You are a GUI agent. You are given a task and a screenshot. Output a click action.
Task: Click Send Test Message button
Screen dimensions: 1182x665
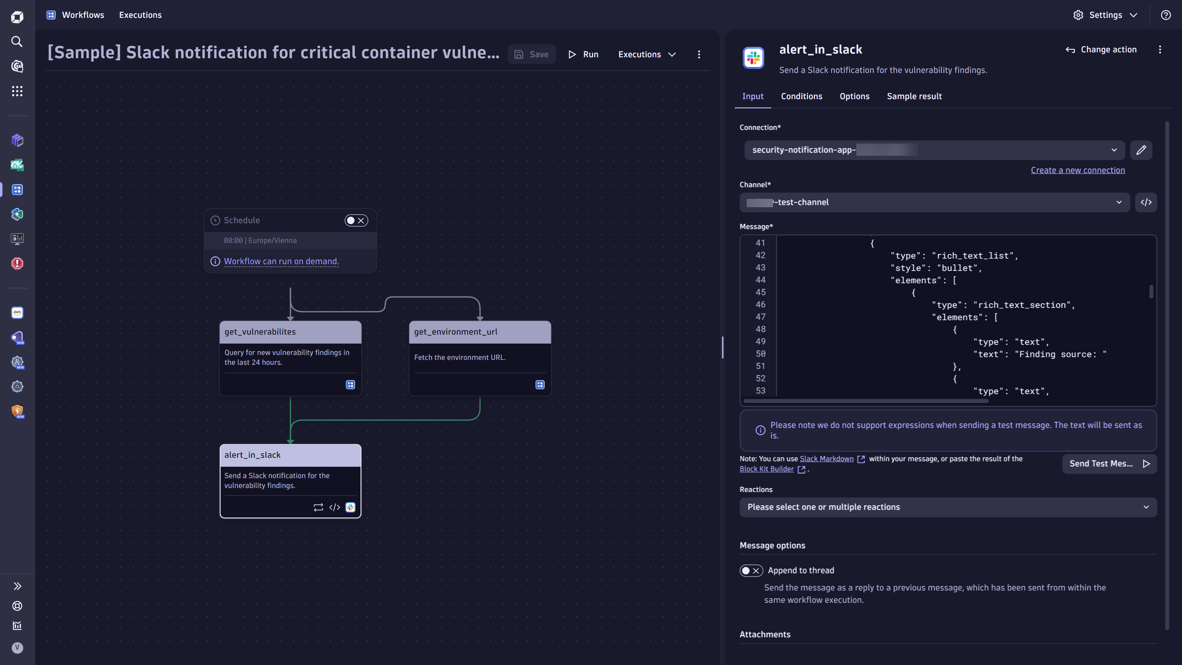click(1109, 464)
